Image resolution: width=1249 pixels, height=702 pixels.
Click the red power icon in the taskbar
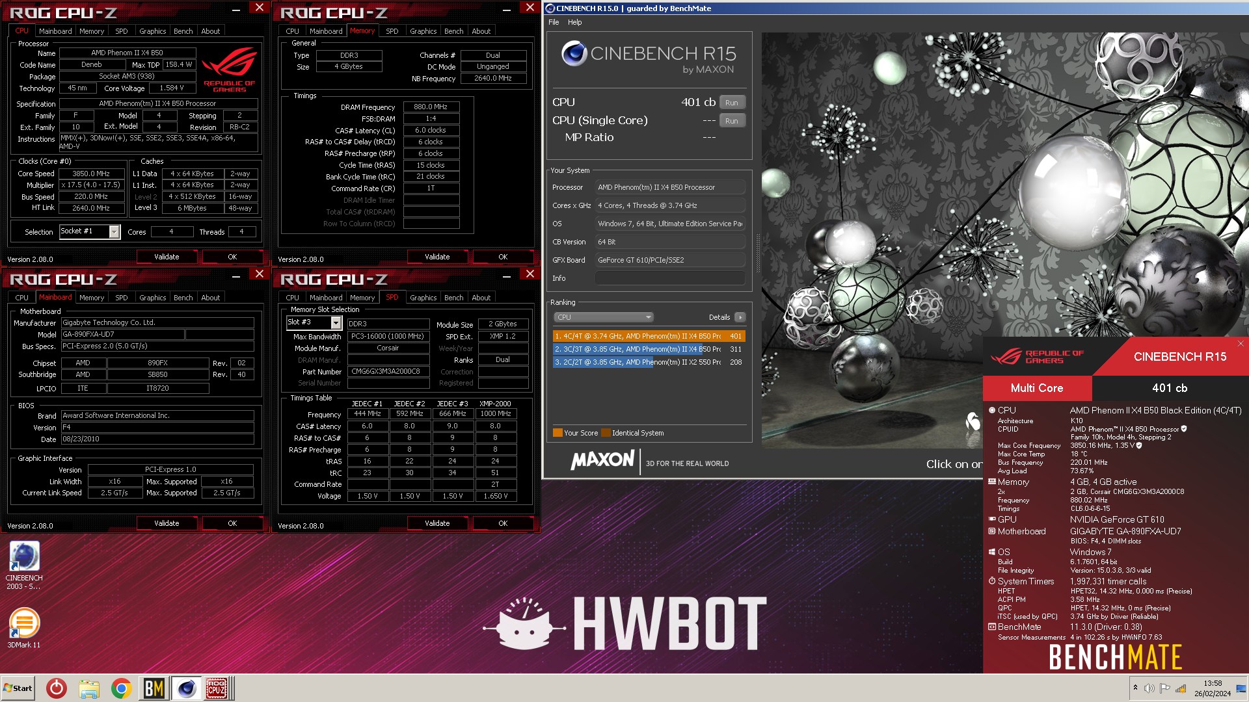tap(57, 688)
